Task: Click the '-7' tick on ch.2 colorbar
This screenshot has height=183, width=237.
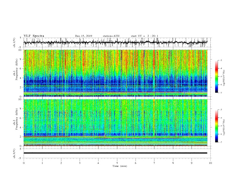Action: coord(221,142)
